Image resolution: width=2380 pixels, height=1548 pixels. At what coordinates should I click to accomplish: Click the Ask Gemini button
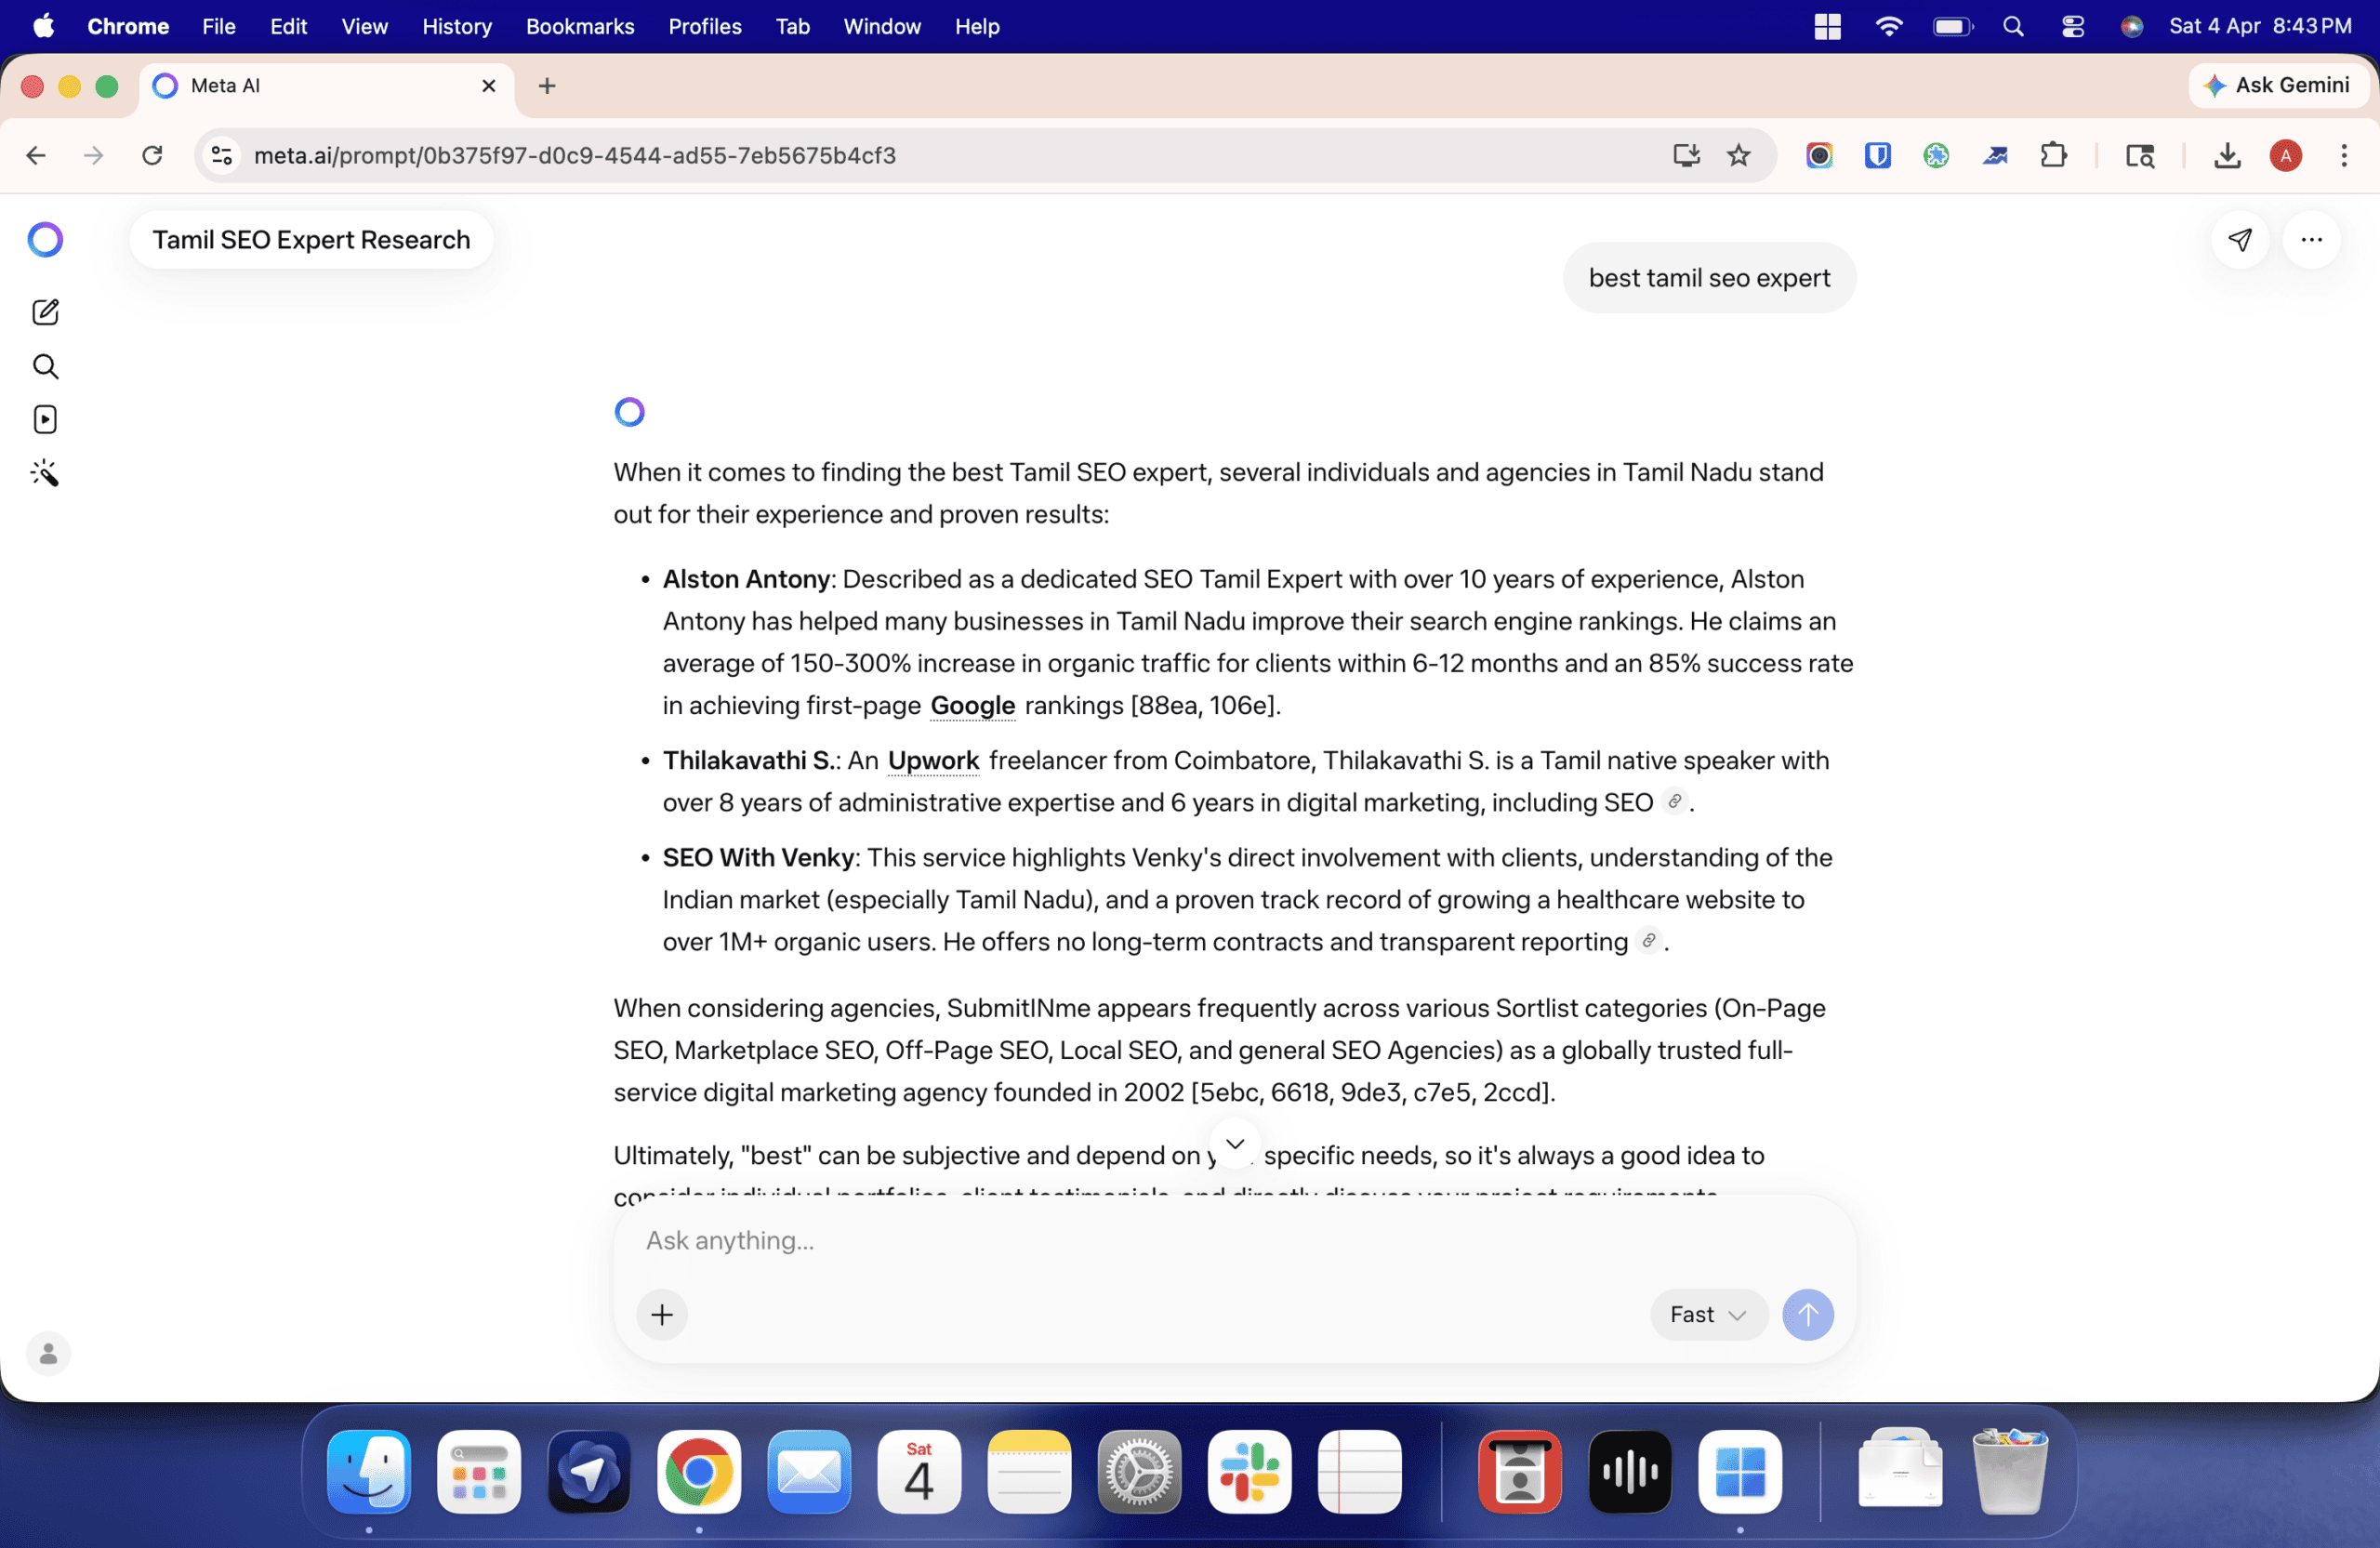tap(2277, 85)
